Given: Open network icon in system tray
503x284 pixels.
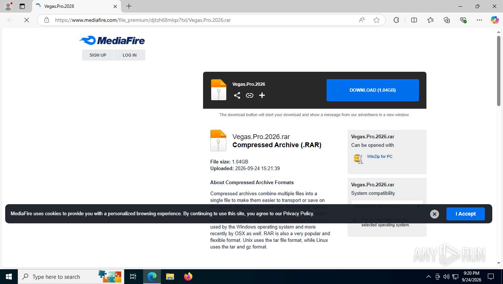Looking at the screenshot, I should (x=455, y=277).
